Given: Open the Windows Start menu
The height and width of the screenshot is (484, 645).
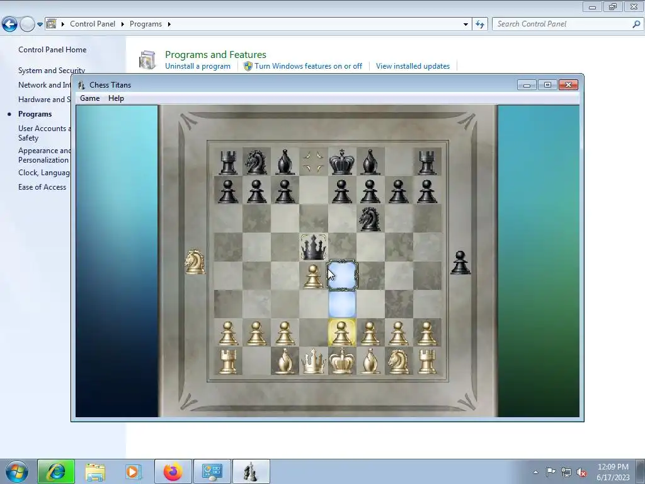Looking at the screenshot, I should click(x=16, y=471).
